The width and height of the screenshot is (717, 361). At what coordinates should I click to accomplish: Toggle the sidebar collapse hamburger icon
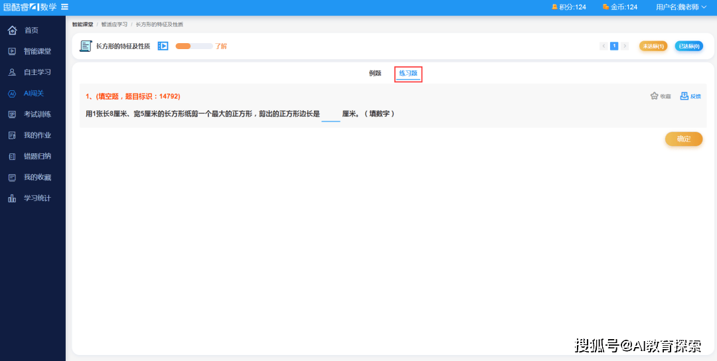pos(65,7)
